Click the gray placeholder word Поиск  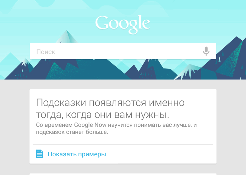[x=46, y=52]
